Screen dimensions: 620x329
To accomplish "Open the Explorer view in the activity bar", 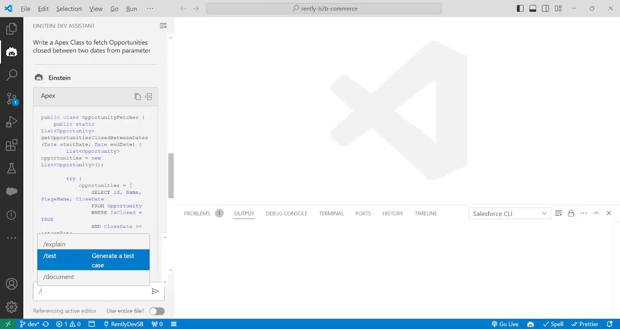I will click(x=12, y=29).
